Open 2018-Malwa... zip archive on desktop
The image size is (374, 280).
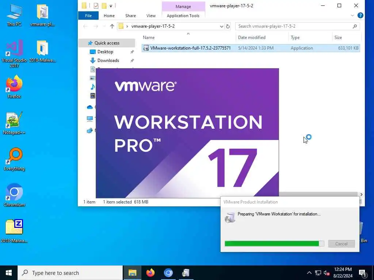tap(14, 231)
